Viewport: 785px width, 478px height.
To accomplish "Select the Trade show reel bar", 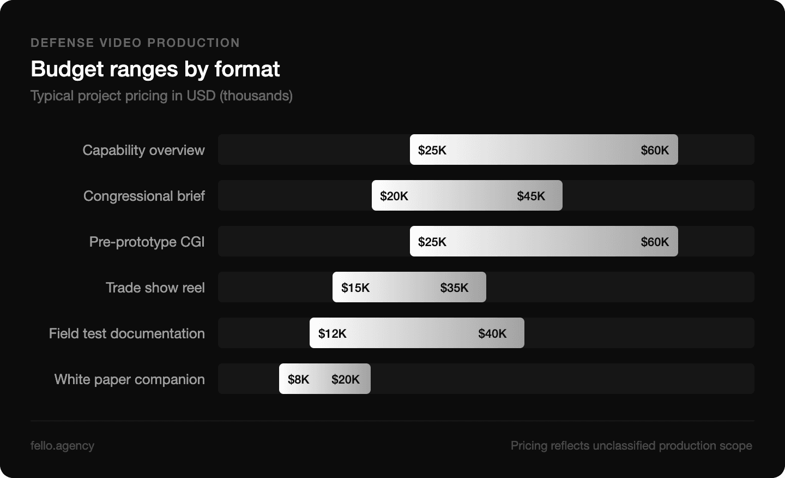I will click(409, 287).
